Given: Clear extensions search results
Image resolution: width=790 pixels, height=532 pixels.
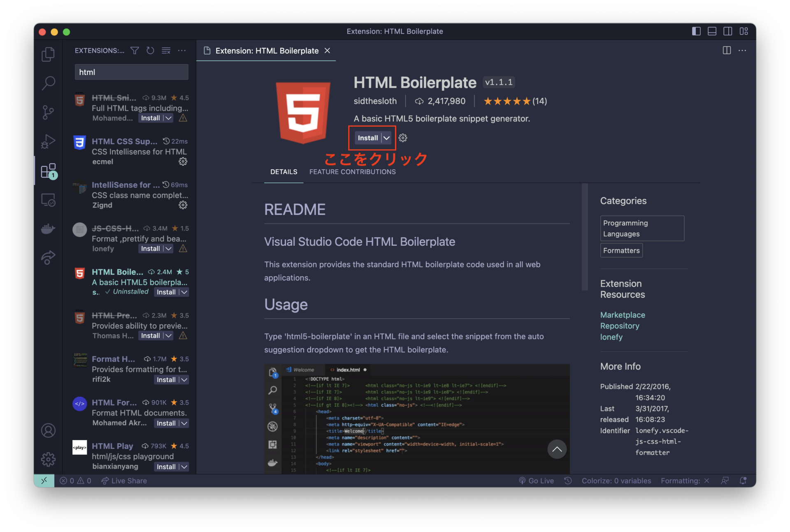Looking at the screenshot, I should 166,50.
